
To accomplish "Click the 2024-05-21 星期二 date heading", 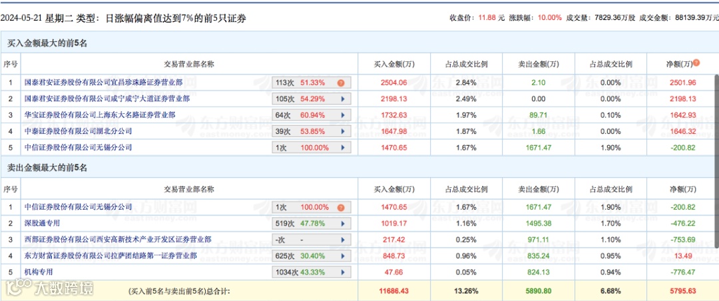I will click(x=37, y=18).
